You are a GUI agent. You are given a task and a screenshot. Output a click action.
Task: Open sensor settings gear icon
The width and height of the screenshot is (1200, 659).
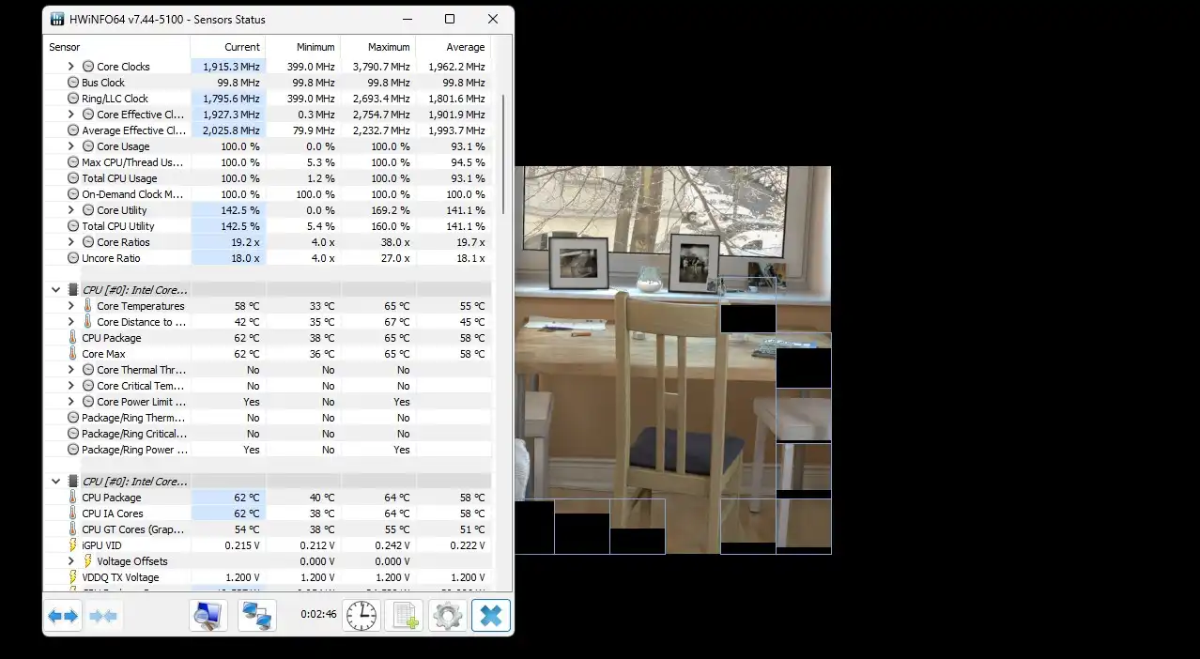pos(447,616)
